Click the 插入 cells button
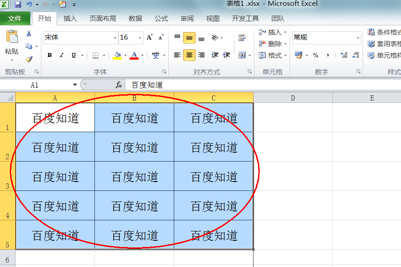The width and height of the screenshot is (401, 267). coord(270,32)
